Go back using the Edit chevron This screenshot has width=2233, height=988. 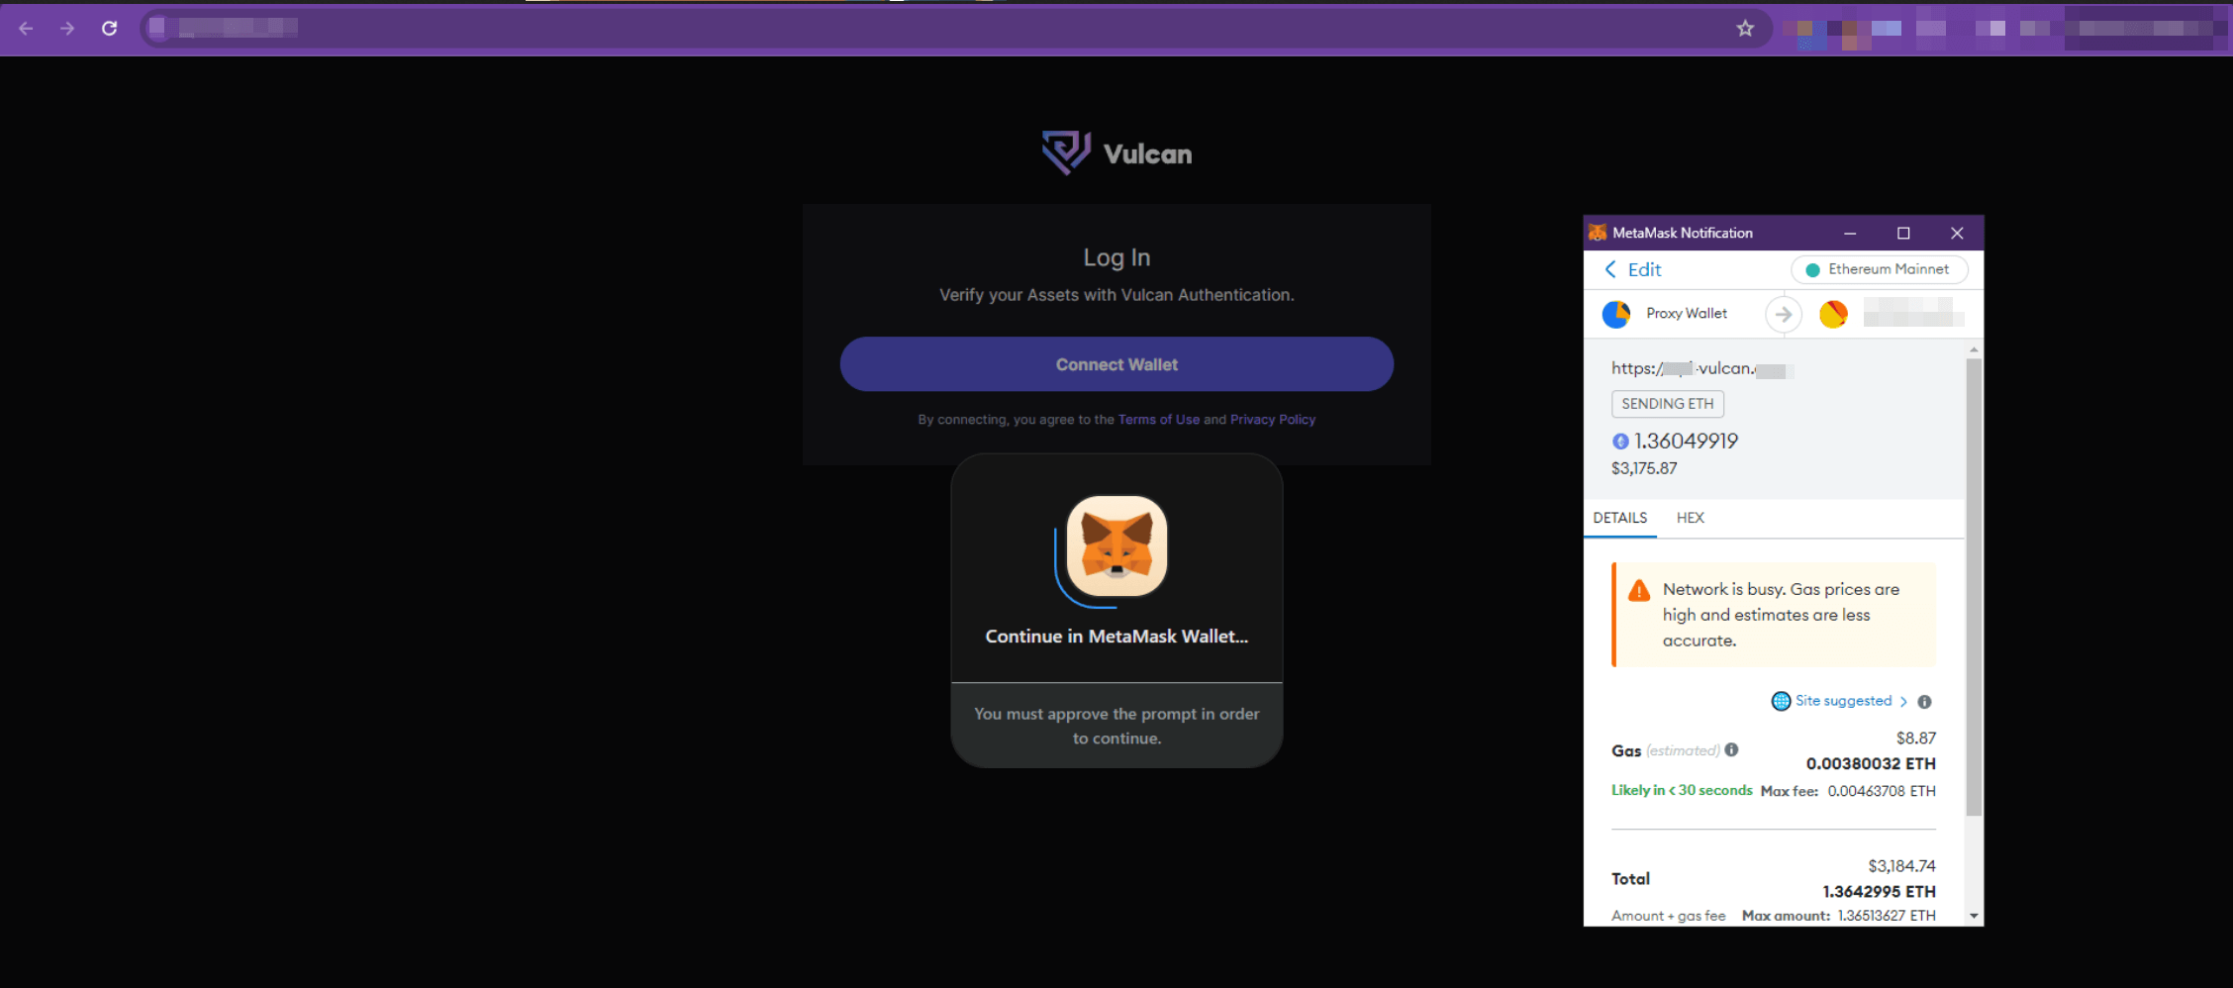coord(1611,269)
